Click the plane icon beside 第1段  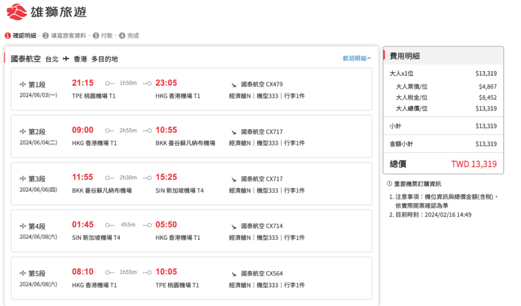coord(22,85)
